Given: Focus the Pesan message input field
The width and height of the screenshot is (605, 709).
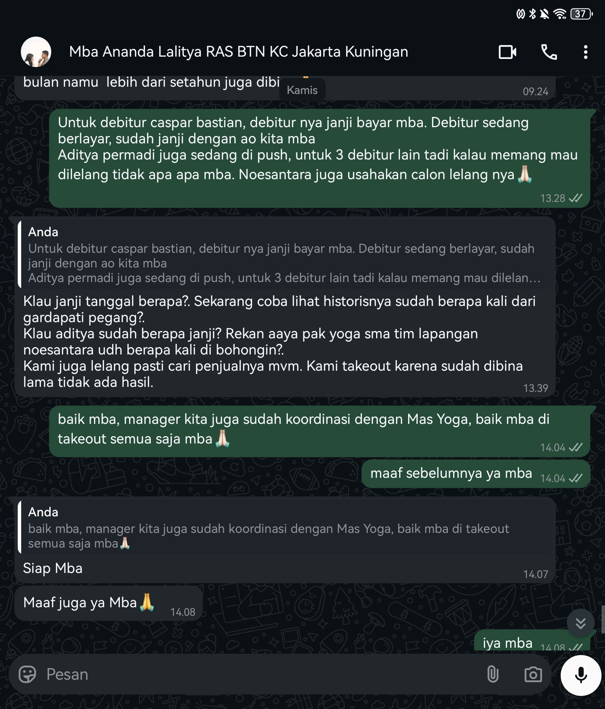Looking at the screenshot, I should [x=262, y=674].
